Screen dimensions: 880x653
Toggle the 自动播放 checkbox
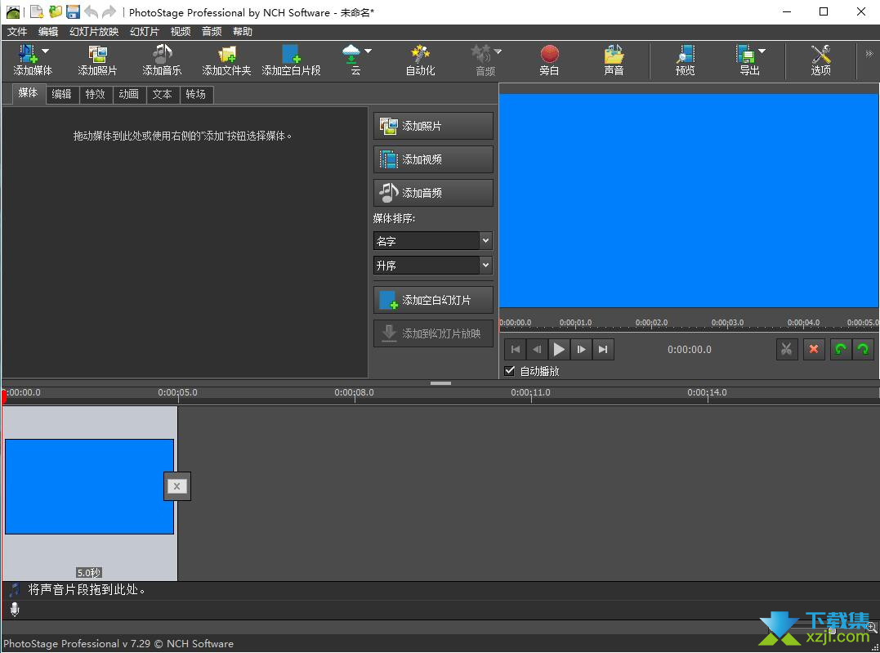(x=510, y=370)
